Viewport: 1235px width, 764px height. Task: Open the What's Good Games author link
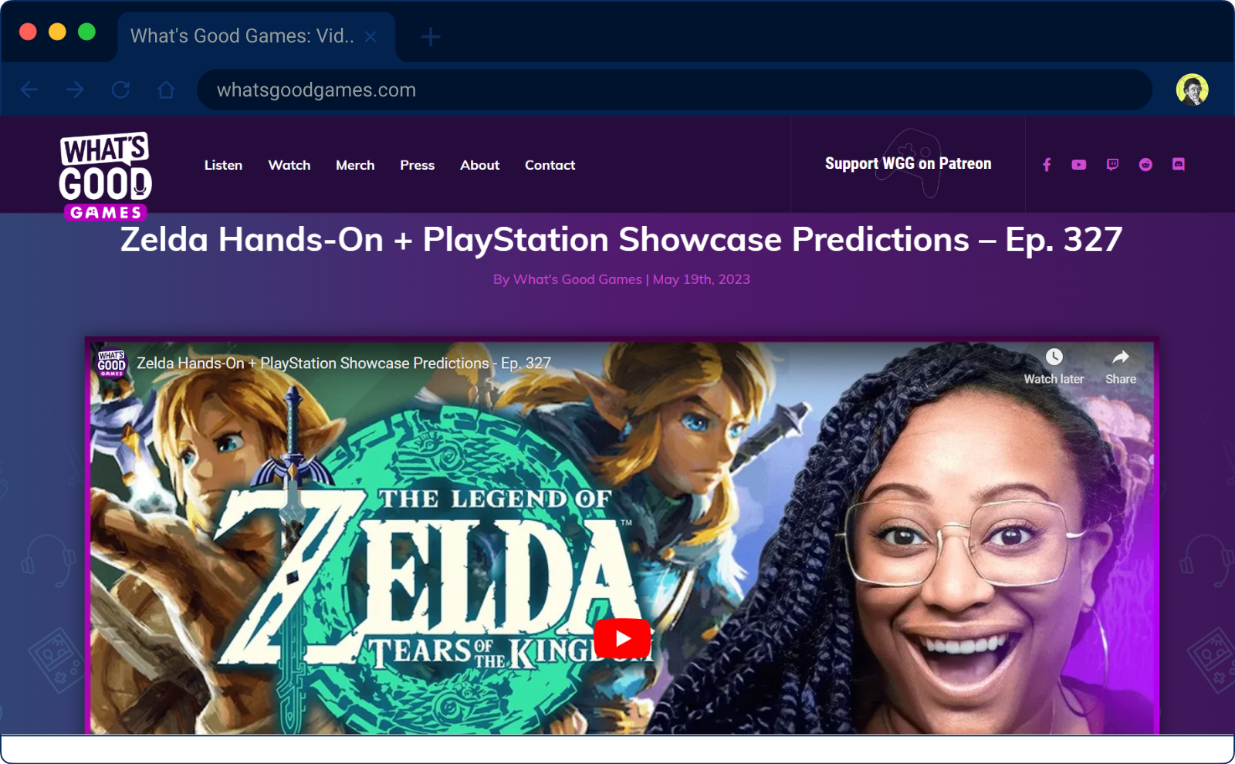pyautogui.click(x=577, y=279)
